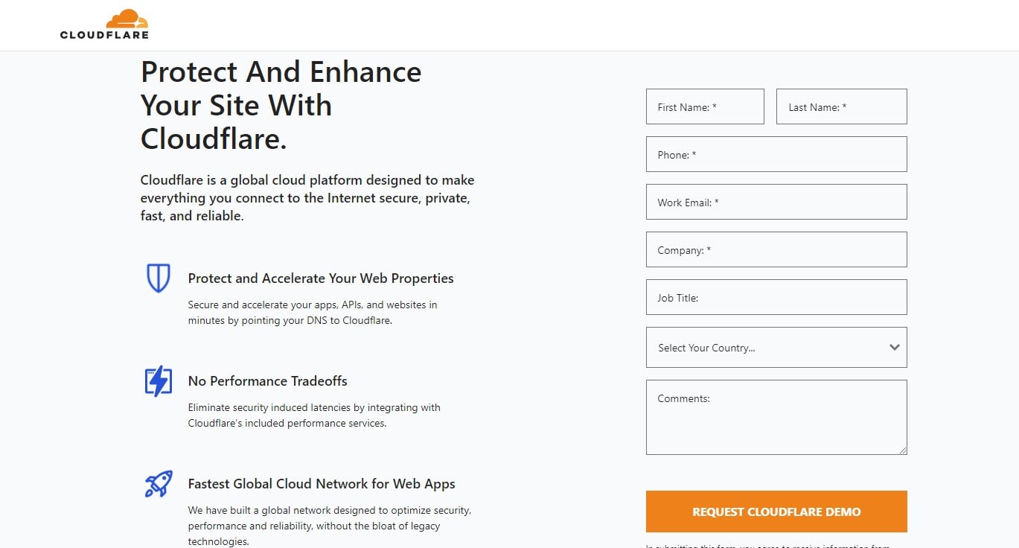Screen dimensions: 1019x548
Task: Focus the Last Name field
Action: tap(842, 106)
